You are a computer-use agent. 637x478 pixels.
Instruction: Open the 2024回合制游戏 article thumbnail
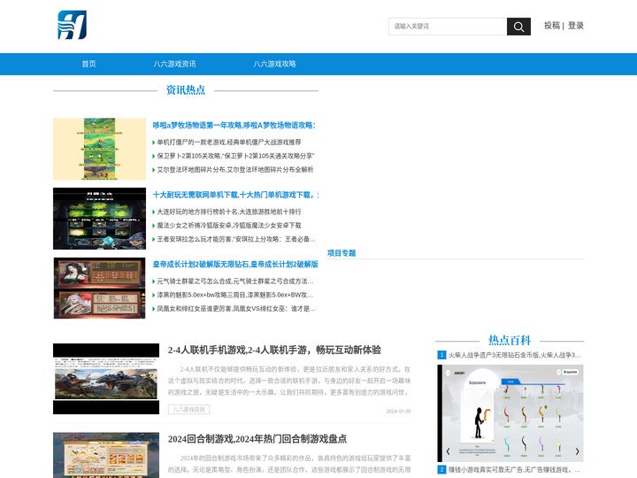coord(106,455)
